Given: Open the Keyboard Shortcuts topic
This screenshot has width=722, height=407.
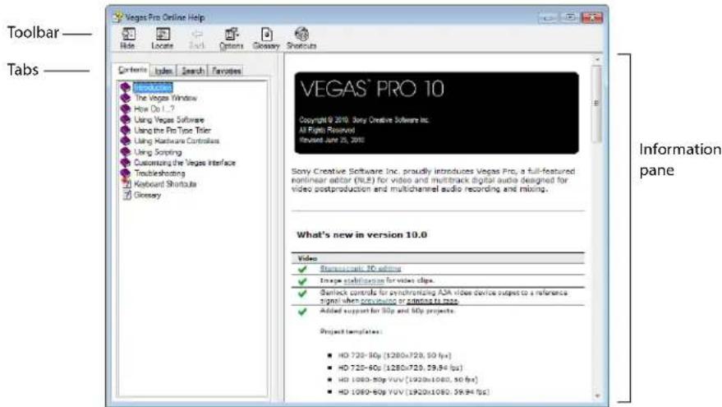Looking at the screenshot, I should pos(165,184).
